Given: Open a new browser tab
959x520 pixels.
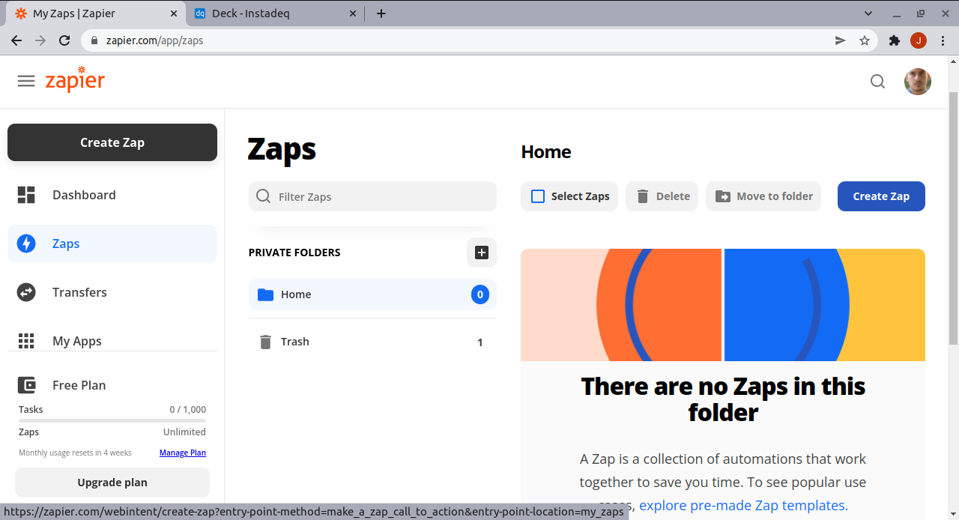Looking at the screenshot, I should [381, 13].
